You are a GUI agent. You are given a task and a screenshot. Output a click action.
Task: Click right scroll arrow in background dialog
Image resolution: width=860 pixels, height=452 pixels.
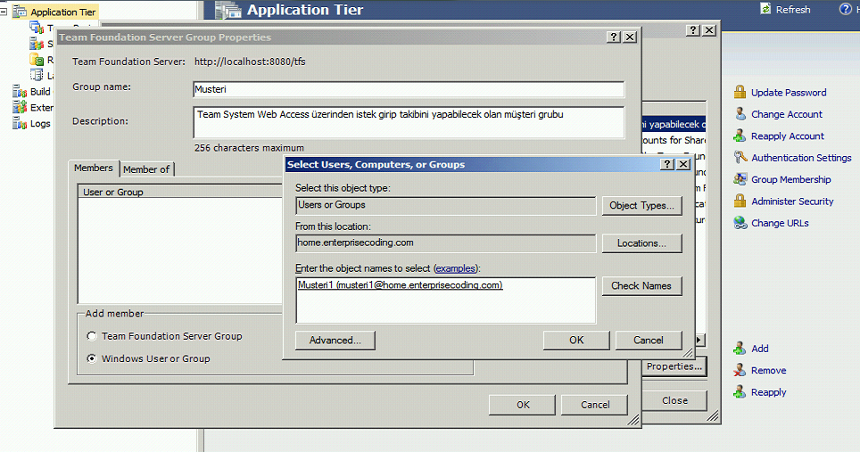(699, 340)
